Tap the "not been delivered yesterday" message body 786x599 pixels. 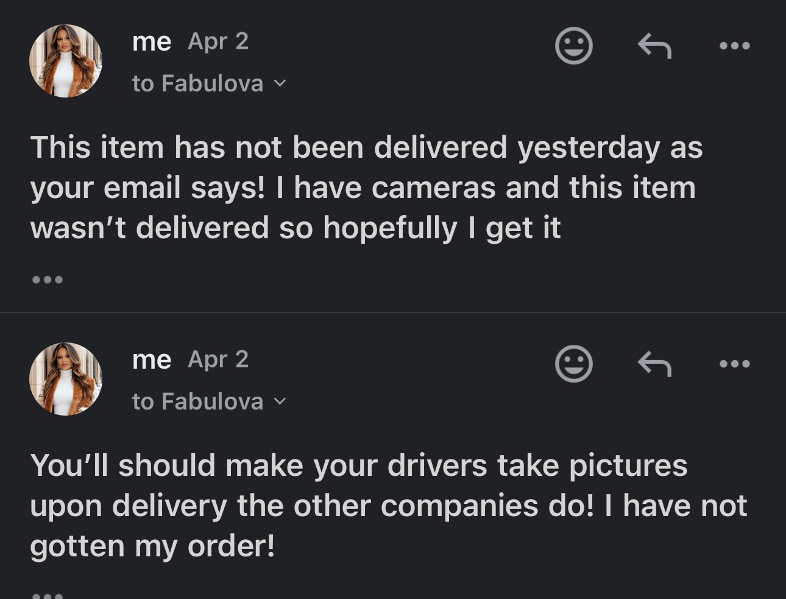coord(366,187)
